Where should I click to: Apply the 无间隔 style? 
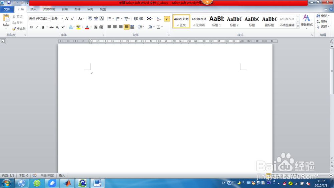tap(199, 21)
